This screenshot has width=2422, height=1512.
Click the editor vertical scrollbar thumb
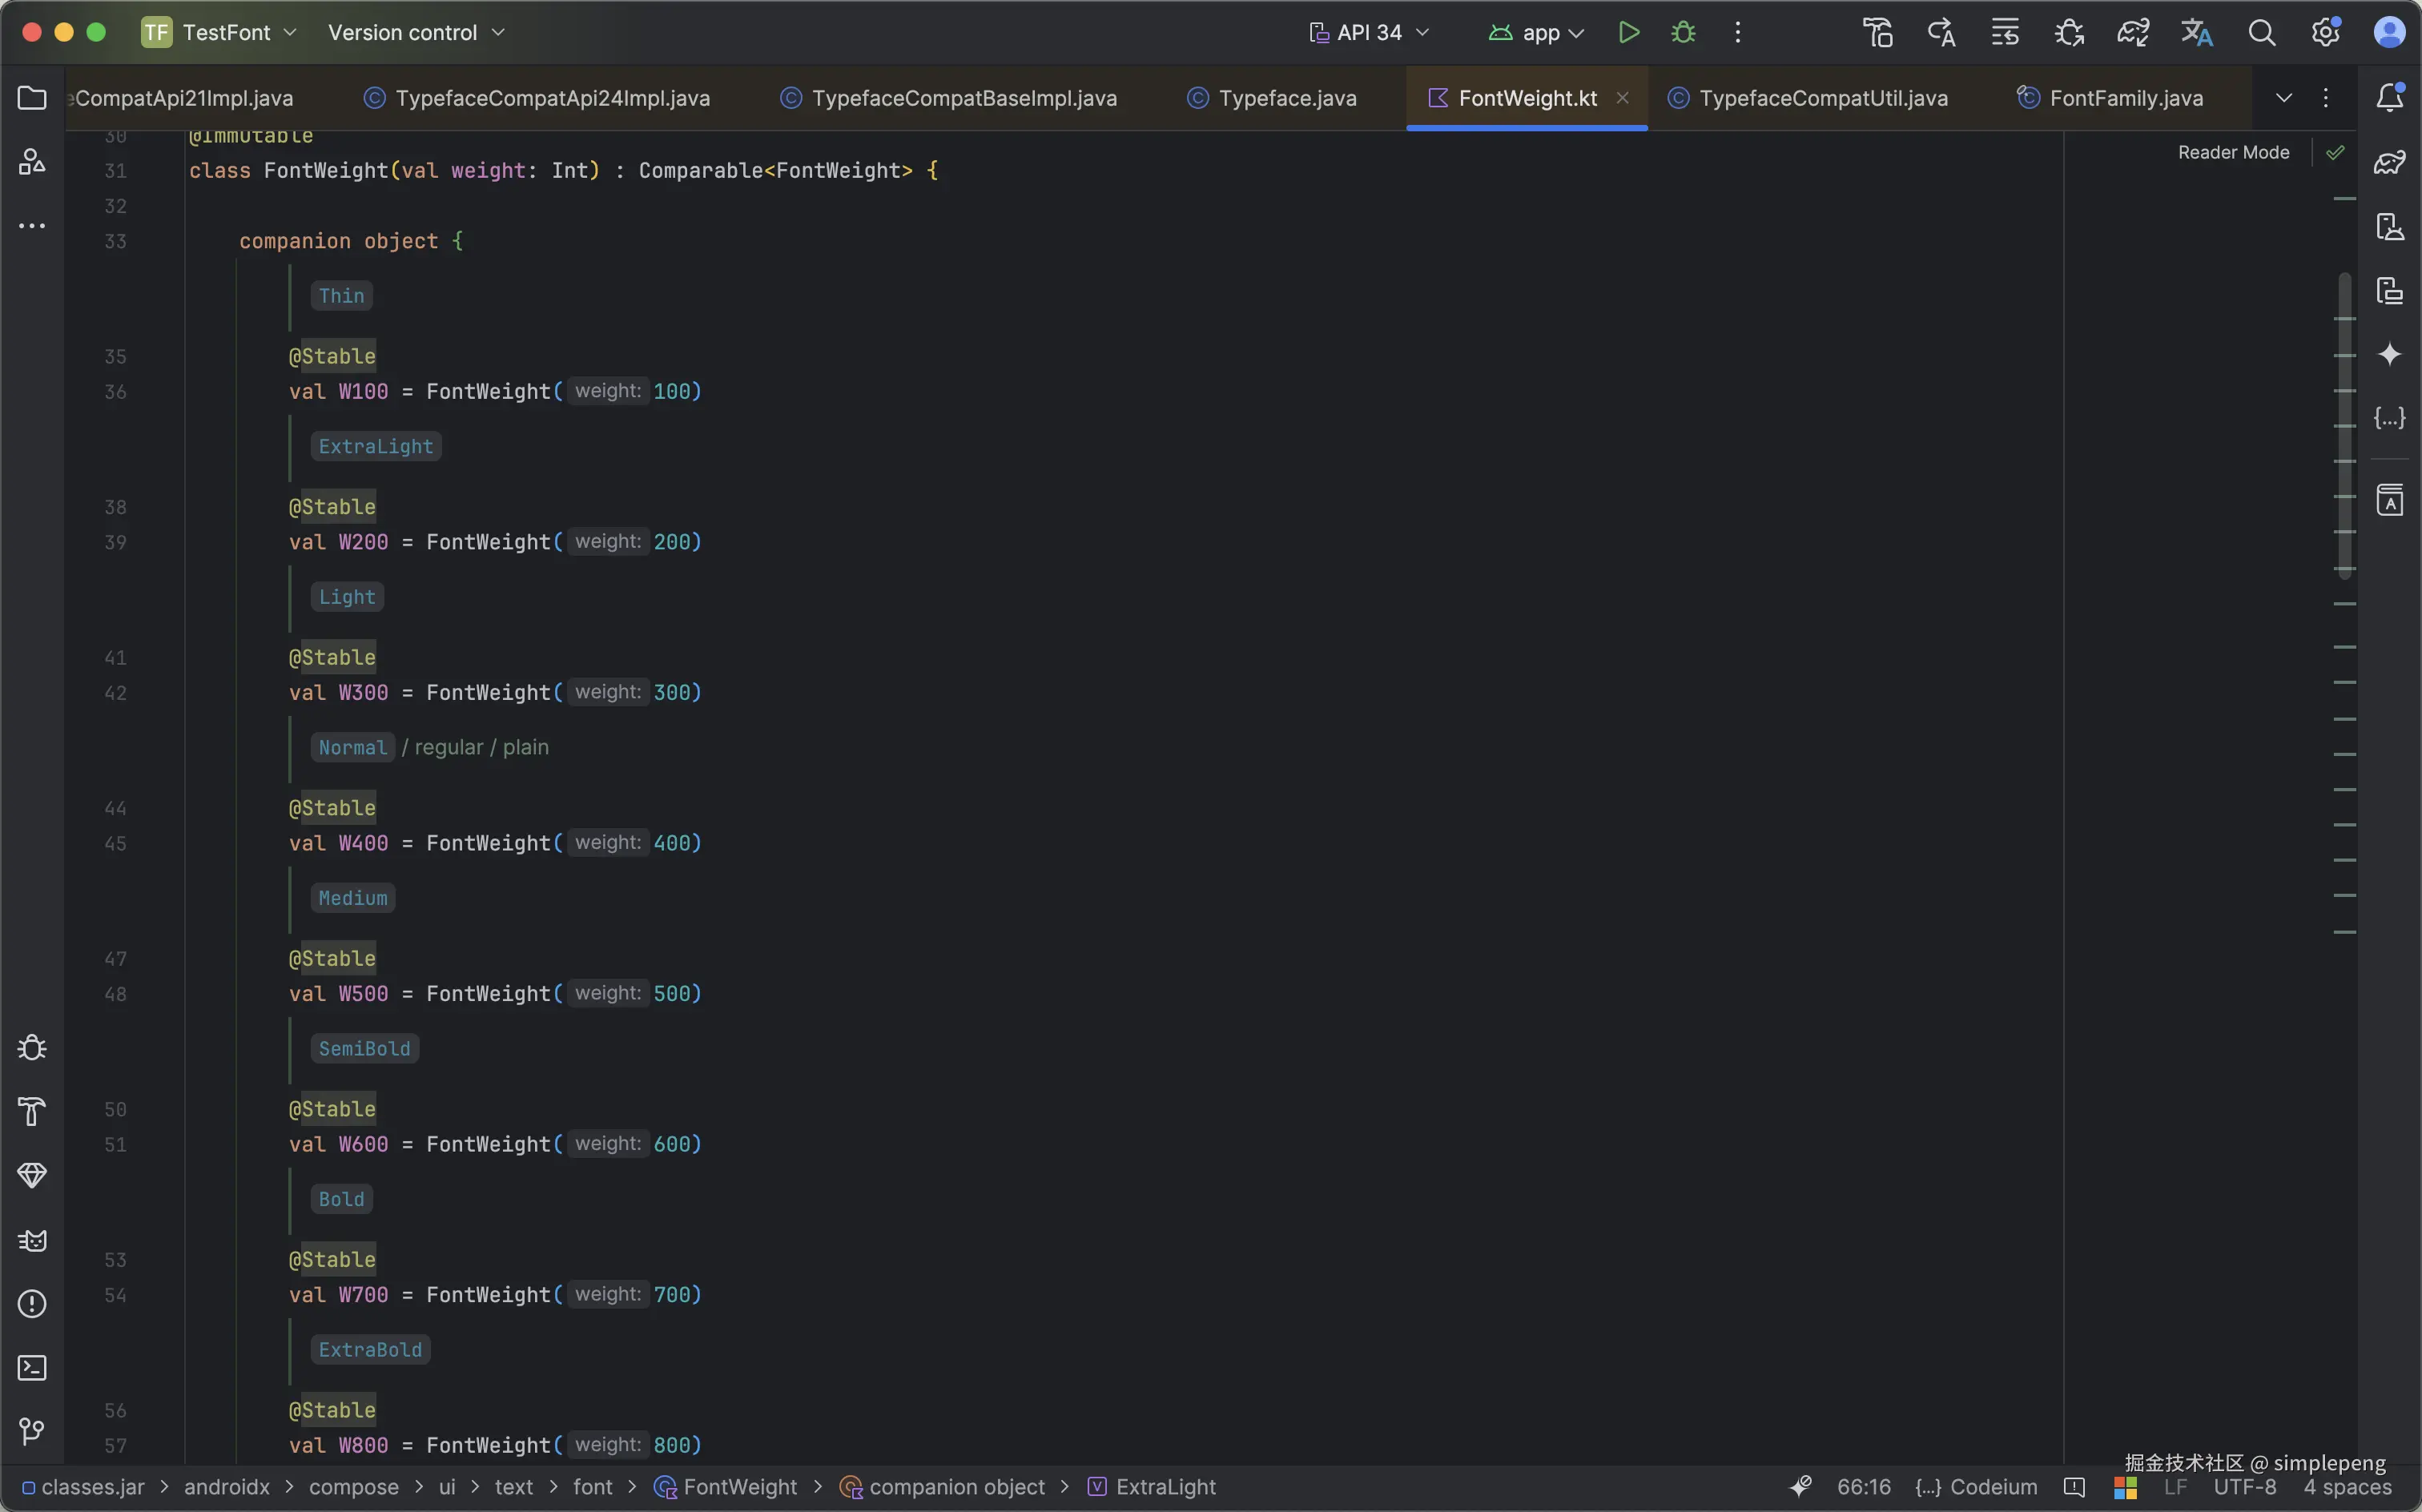pos(2344,425)
